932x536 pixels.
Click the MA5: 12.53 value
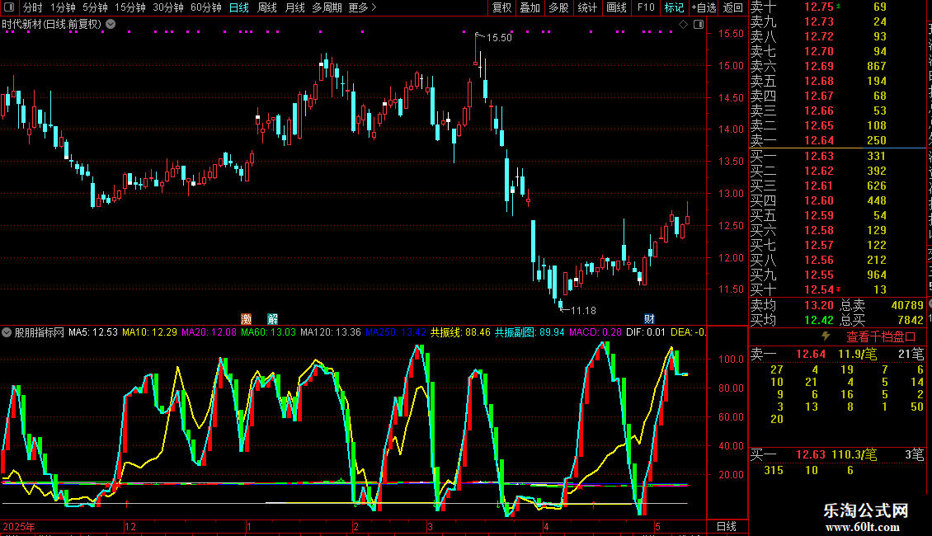(93, 332)
